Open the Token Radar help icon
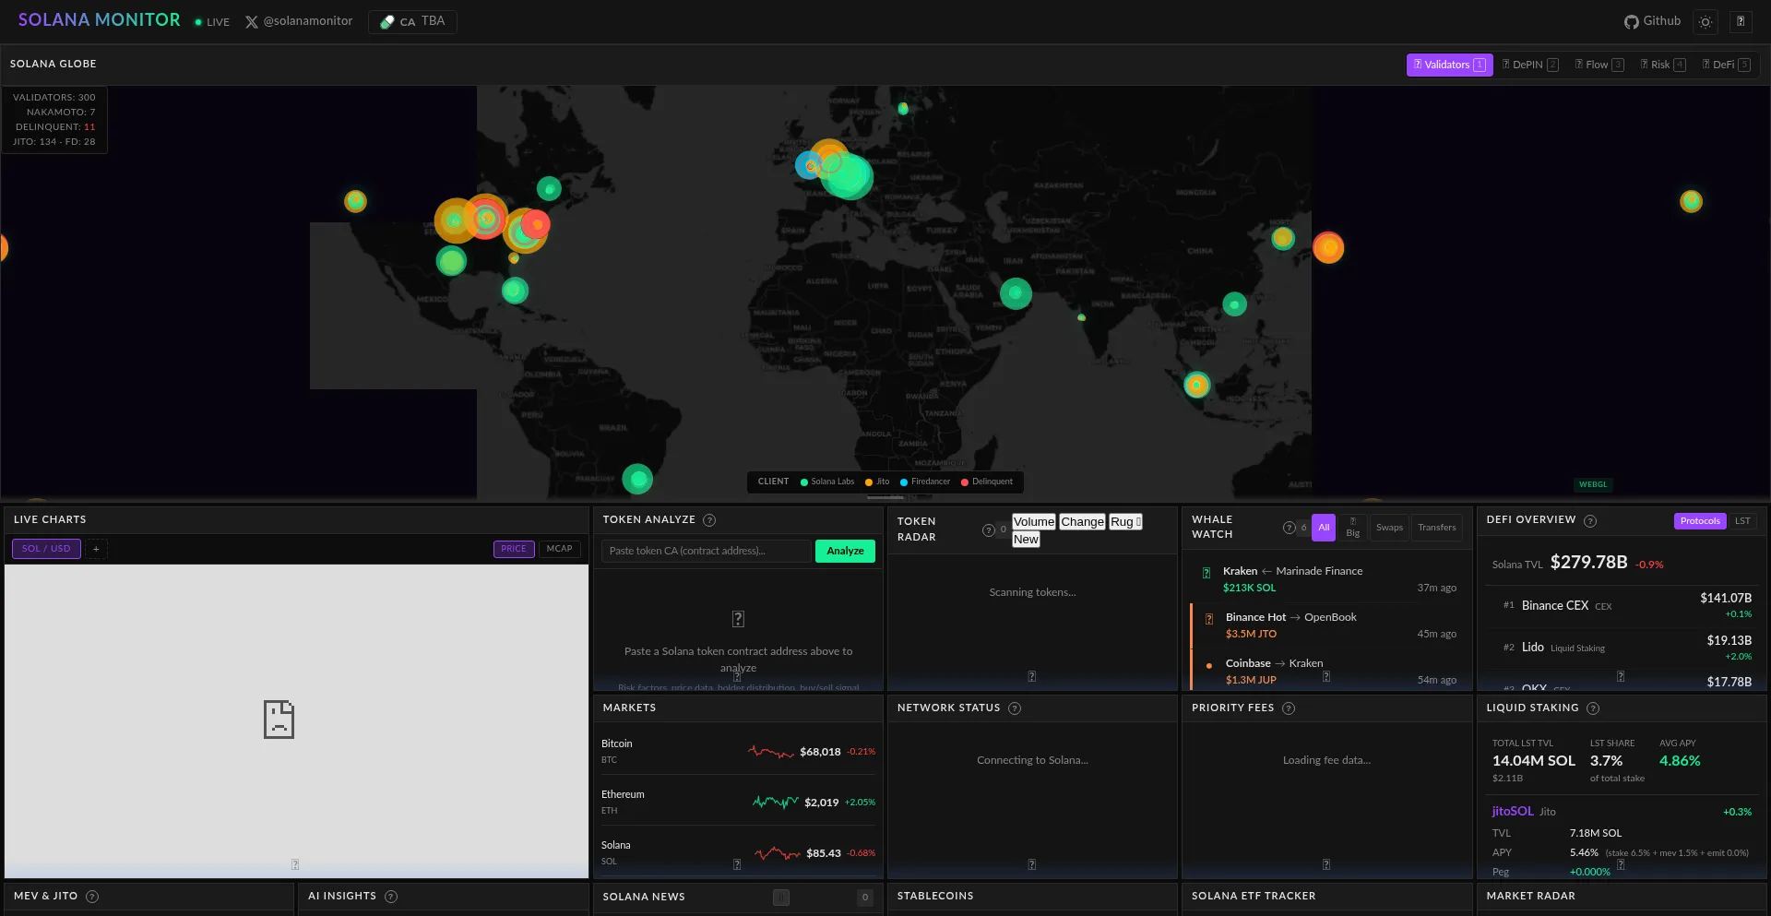Viewport: 1771px width, 916px height. pos(989,529)
